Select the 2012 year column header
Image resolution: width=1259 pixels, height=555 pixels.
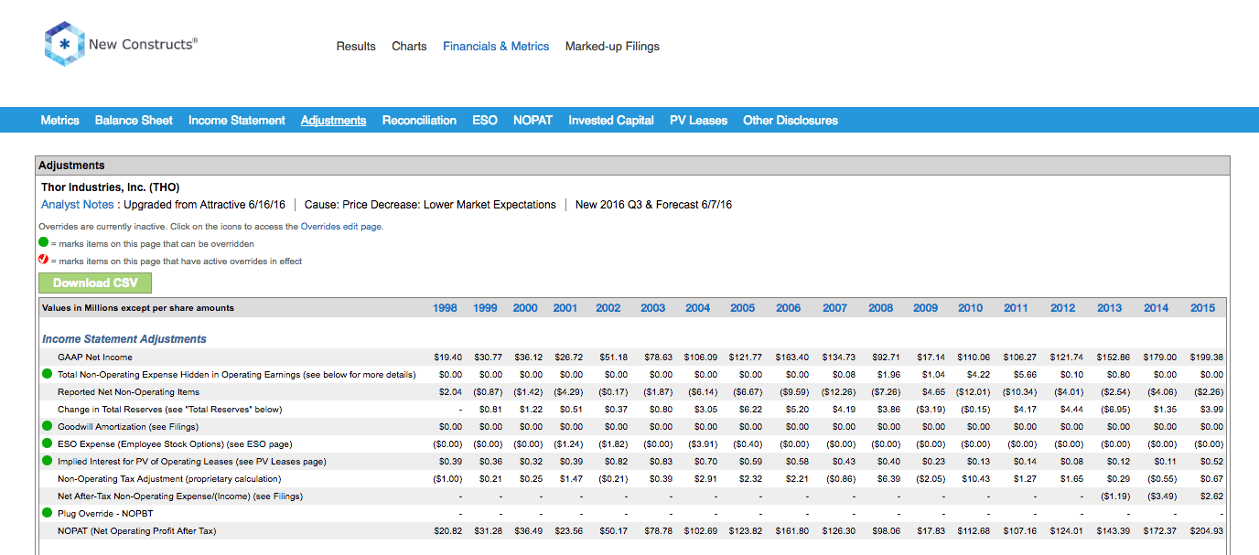pyautogui.click(x=1063, y=308)
